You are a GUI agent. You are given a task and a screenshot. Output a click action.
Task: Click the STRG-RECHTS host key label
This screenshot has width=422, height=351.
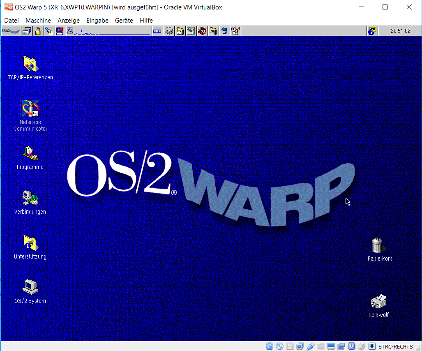point(395,347)
